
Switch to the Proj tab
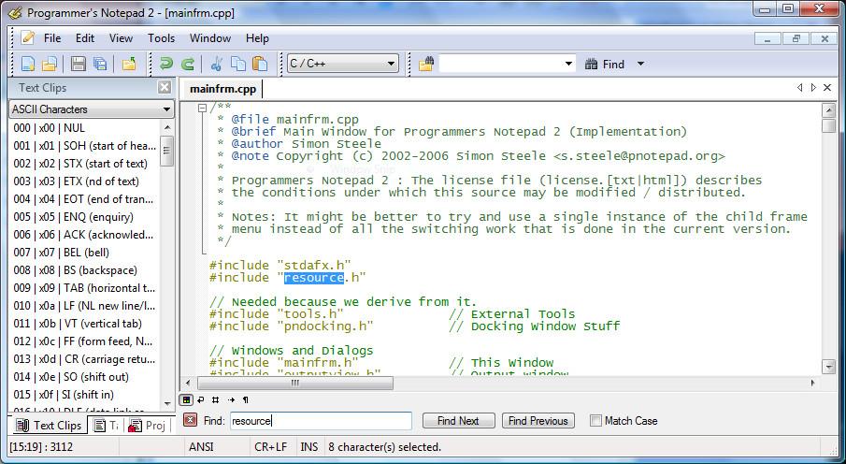(148, 425)
